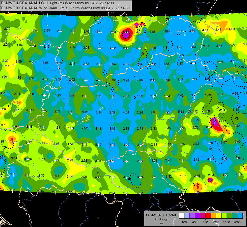Viewport: 247px width, 227px height.
Task: Click the wind shear value 3.84
Action: pyautogui.click(x=154, y=112)
